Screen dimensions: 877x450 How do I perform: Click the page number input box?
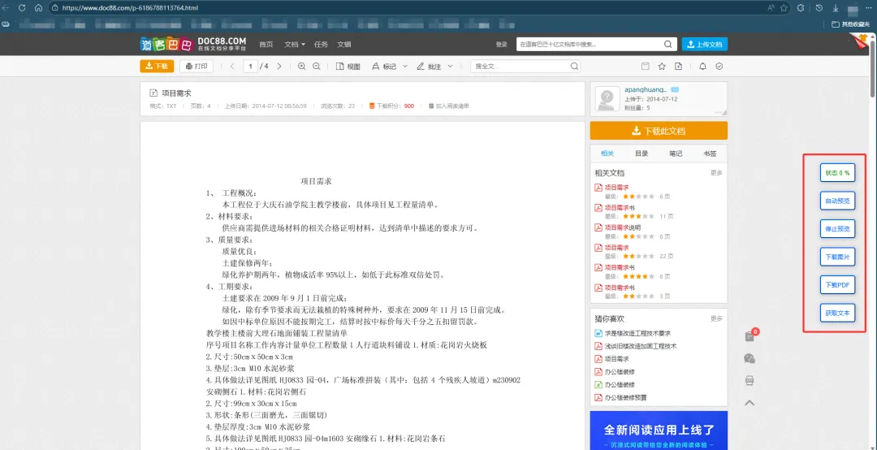coord(250,66)
